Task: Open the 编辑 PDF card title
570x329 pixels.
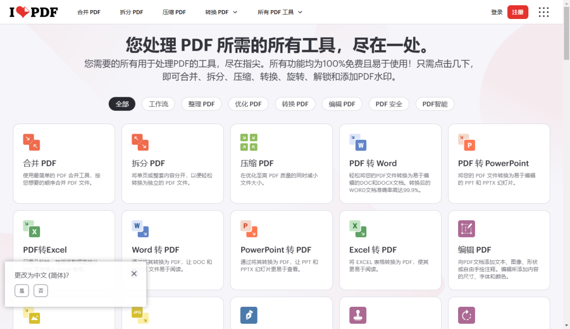Action: pos(474,250)
